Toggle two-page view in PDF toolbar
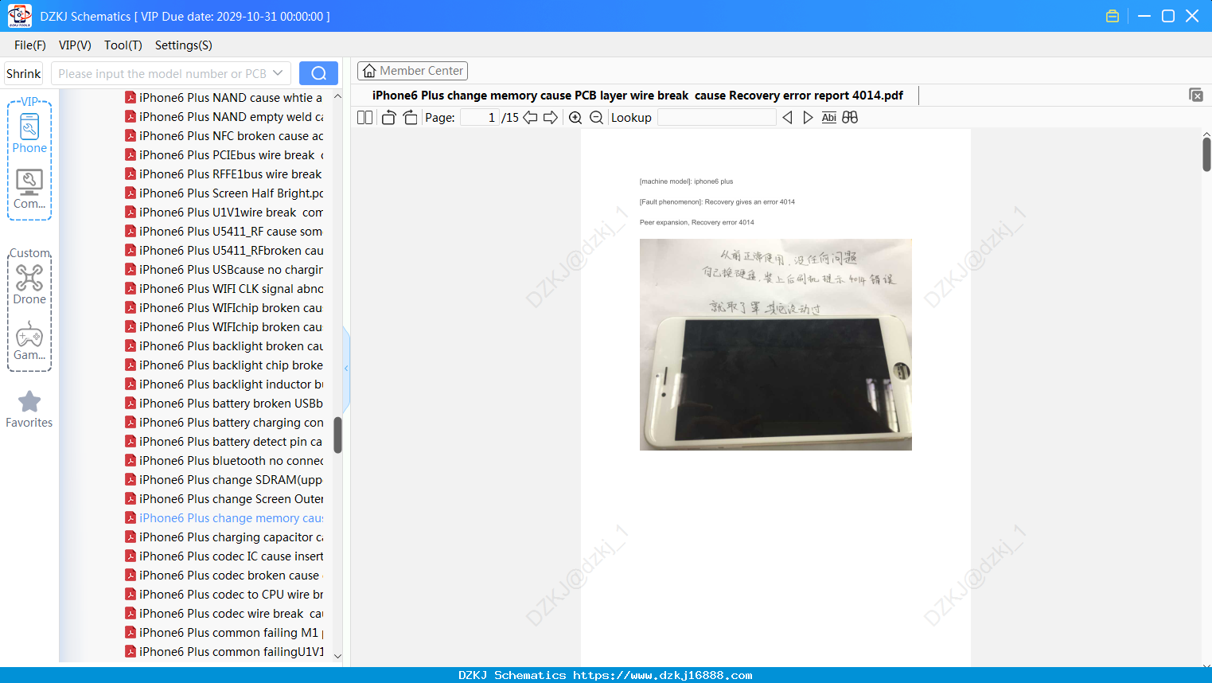Image resolution: width=1212 pixels, height=683 pixels. pos(364,118)
